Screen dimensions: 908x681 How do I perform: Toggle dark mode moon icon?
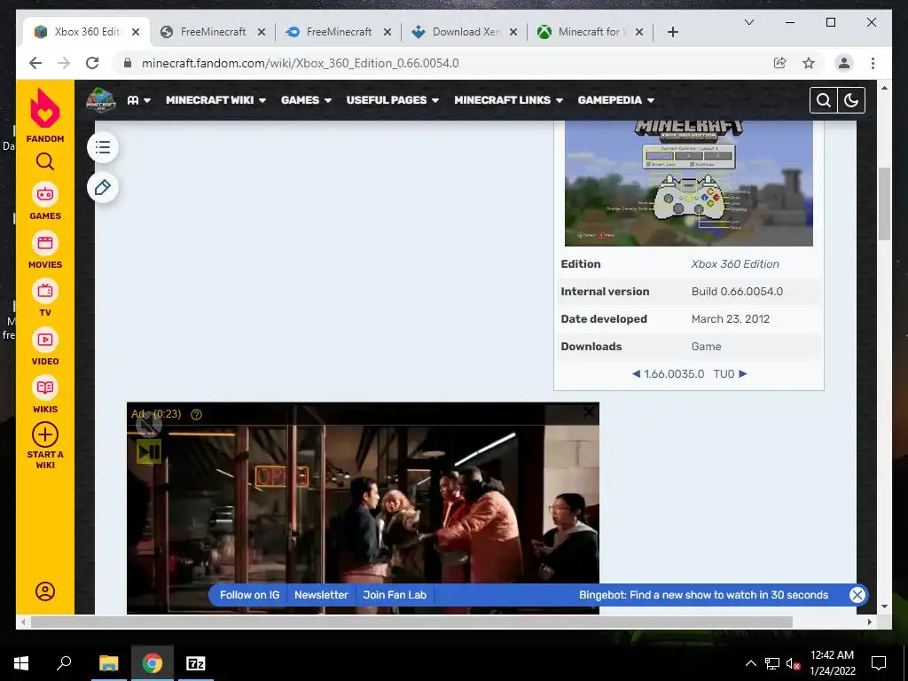851,100
